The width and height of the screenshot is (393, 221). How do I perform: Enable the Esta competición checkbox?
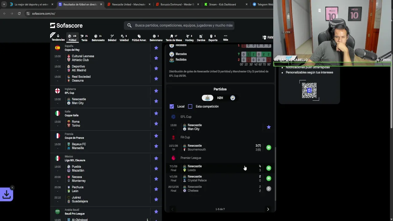point(190,107)
